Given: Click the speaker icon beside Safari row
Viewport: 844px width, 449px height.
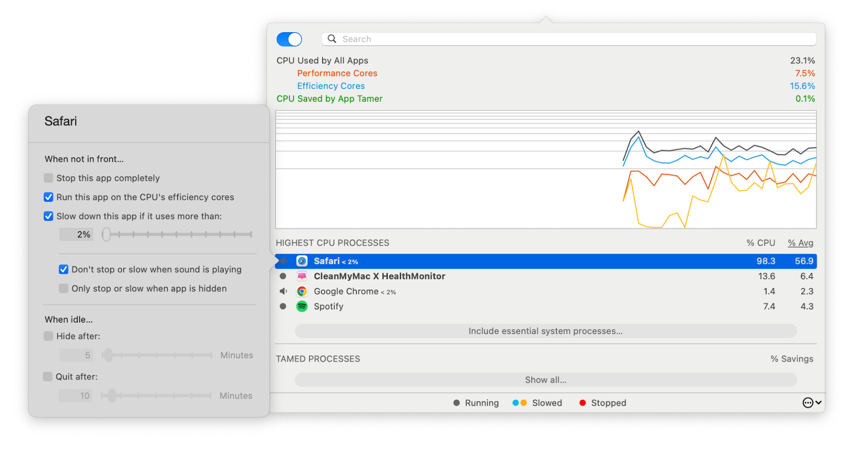Looking at the screenshot, I should click(283, 261).
